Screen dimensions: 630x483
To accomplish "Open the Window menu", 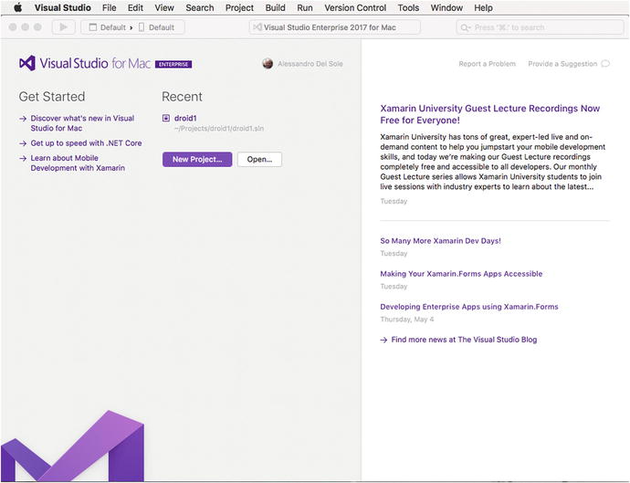I will click(446, 7).
